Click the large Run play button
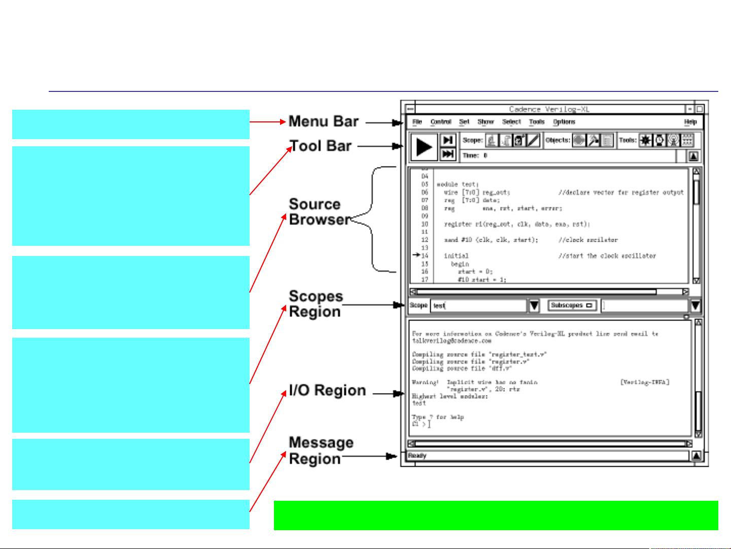Viewport: 731px width, 549px height. tap(424, 147)
